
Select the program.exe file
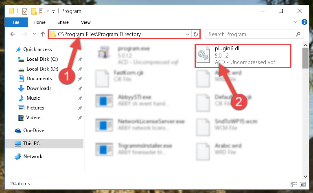click(138, 55)
